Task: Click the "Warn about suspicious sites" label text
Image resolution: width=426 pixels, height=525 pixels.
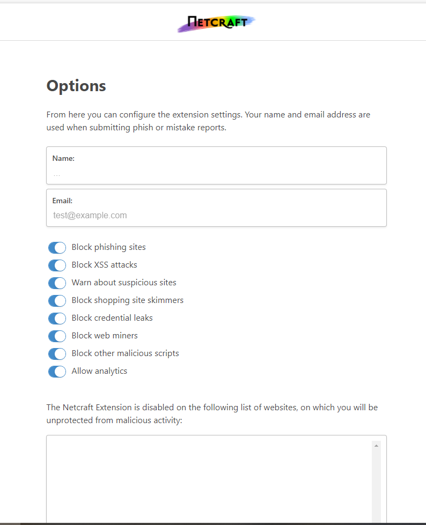Action: (124, 283)
